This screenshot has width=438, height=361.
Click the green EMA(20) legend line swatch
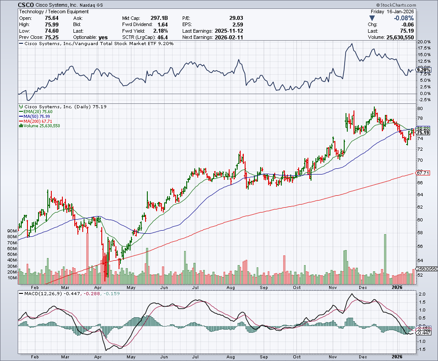[x=21, y=112]
